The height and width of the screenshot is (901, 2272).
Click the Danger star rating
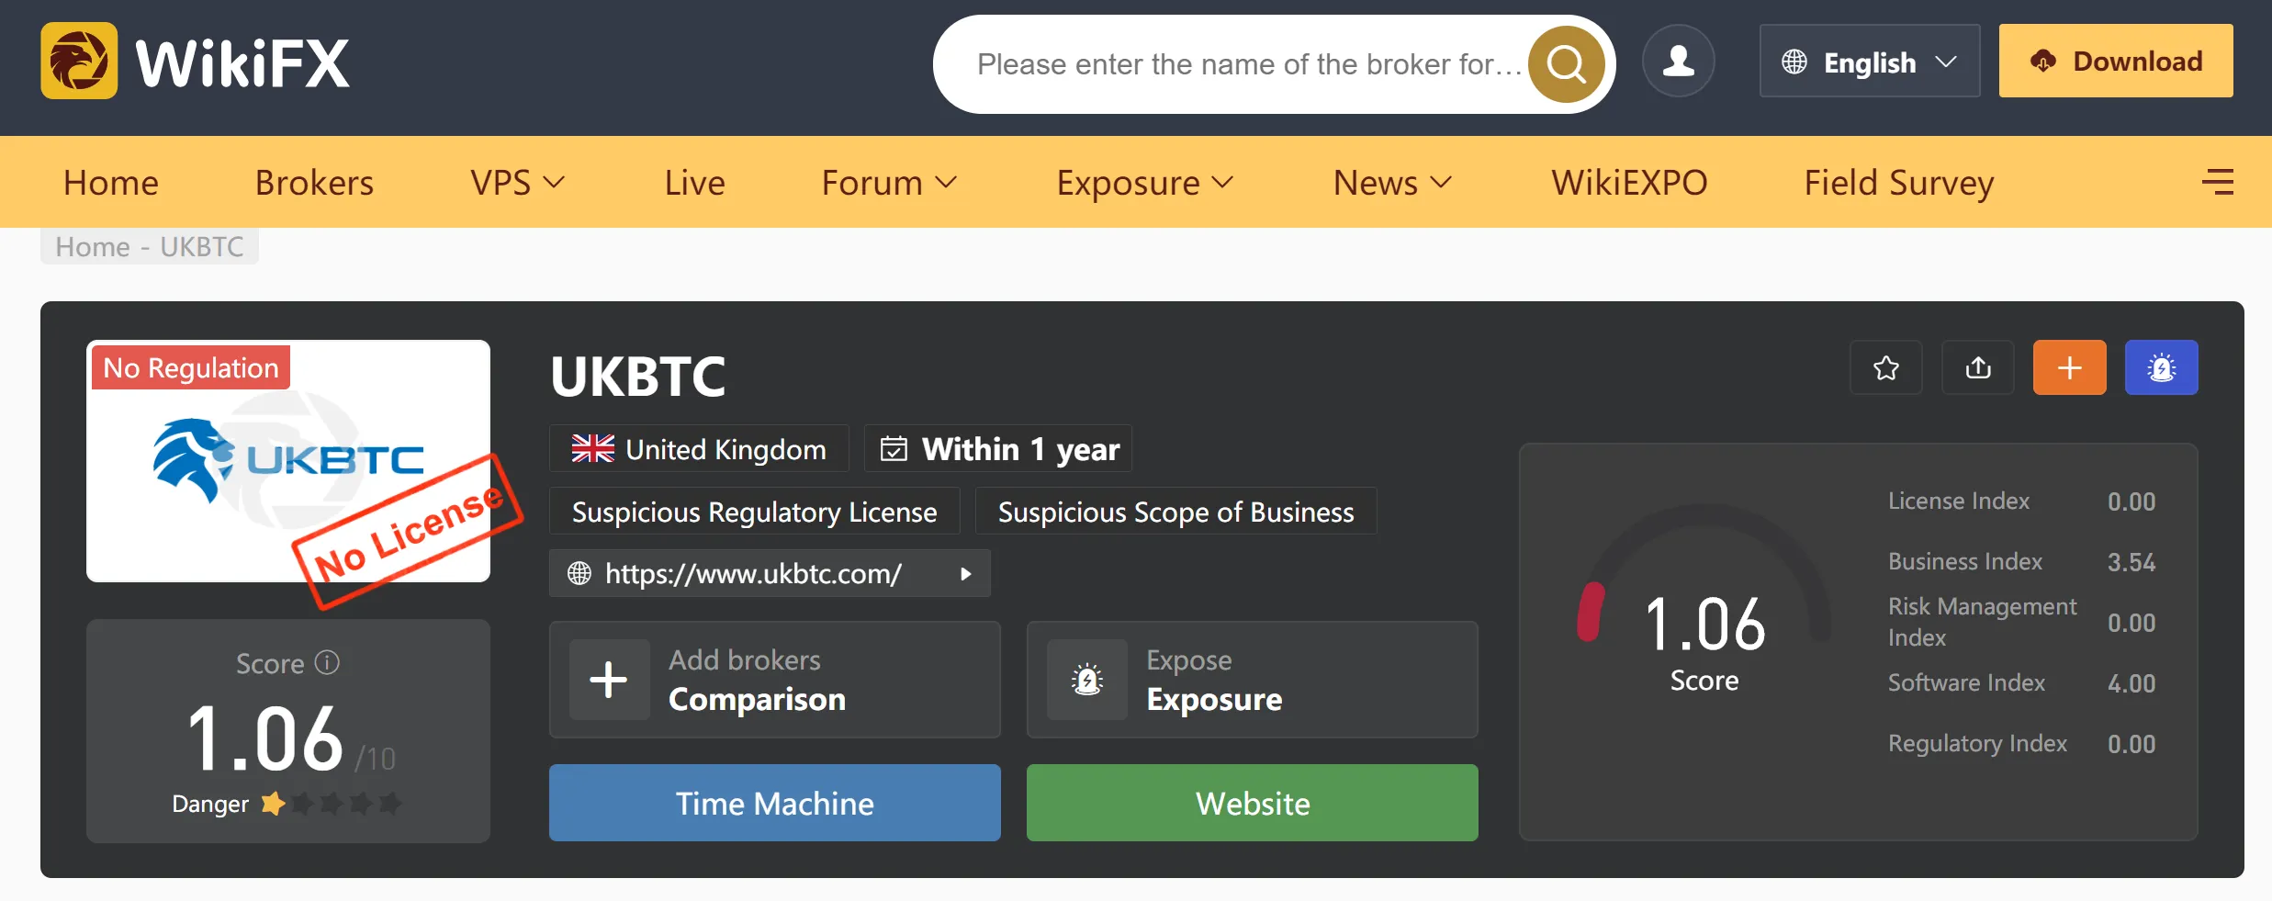click(331, 804)
